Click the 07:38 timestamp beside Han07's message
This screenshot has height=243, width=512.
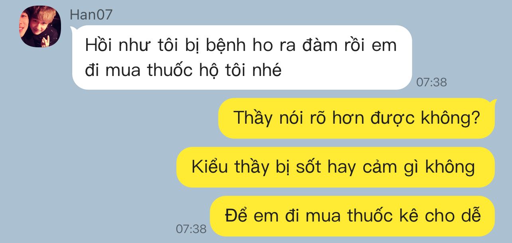click(431, 82)
